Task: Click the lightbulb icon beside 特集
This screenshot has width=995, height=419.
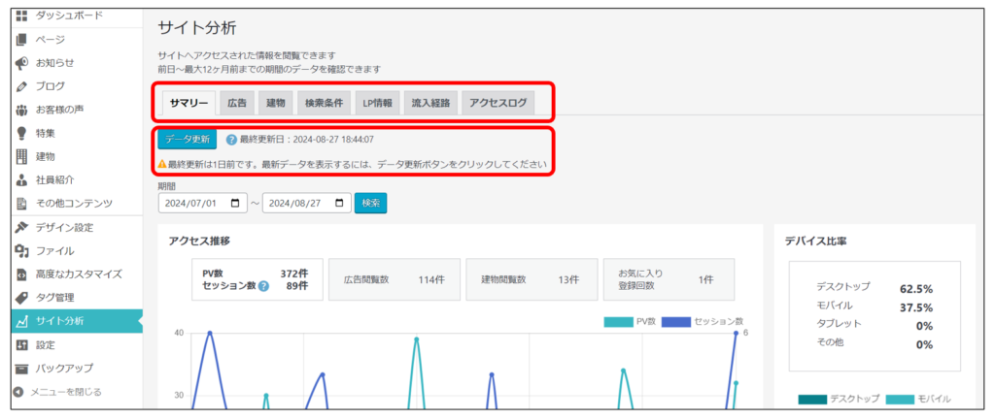Action: (x=20, y=133)
